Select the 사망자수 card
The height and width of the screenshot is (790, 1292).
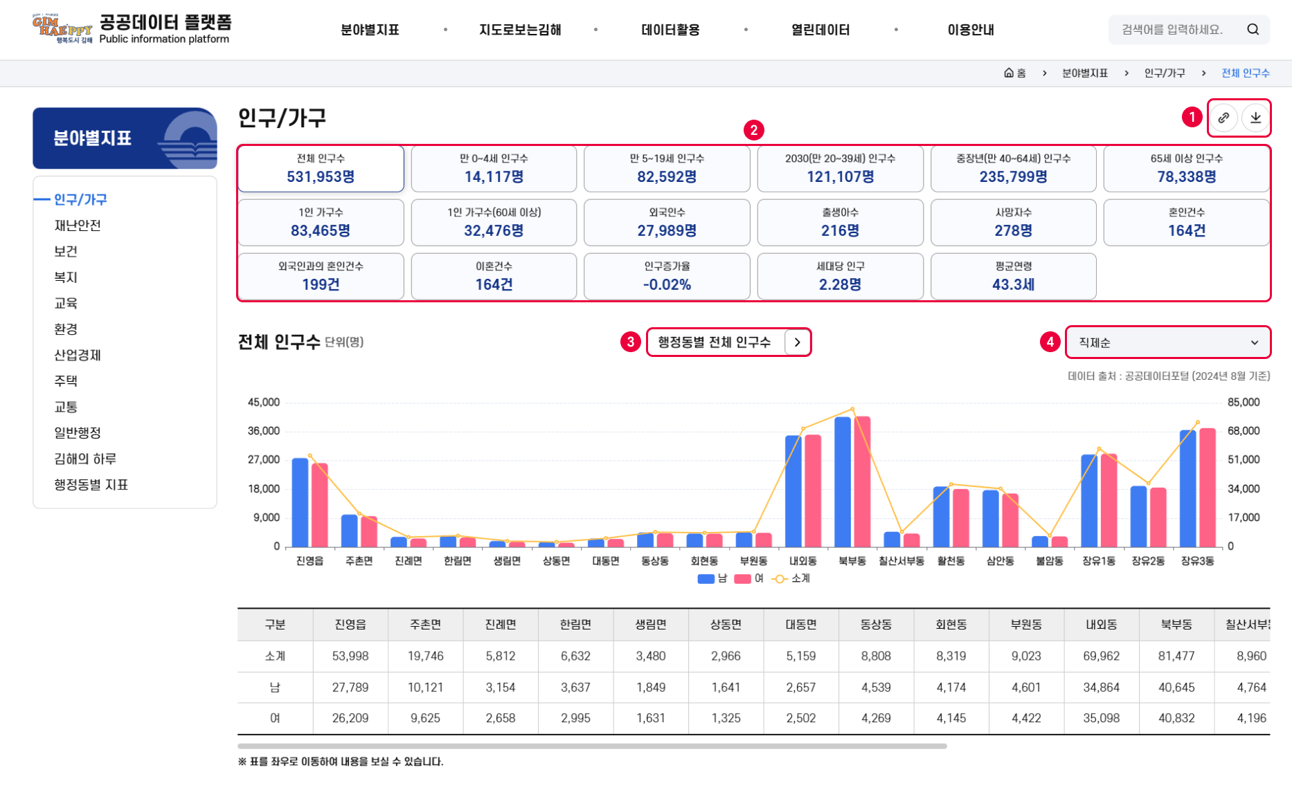coord(1013,222)
